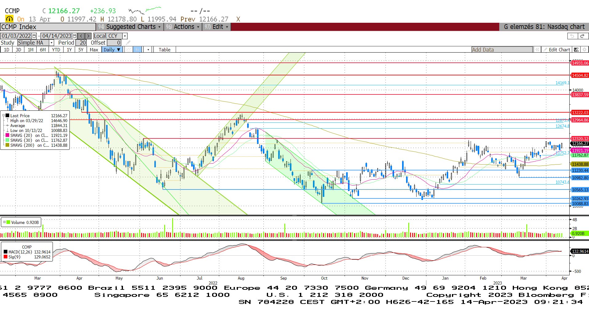Click the Low marker icon in the legend
This screenshot has height=319, width=589.
tap(7, 130)
